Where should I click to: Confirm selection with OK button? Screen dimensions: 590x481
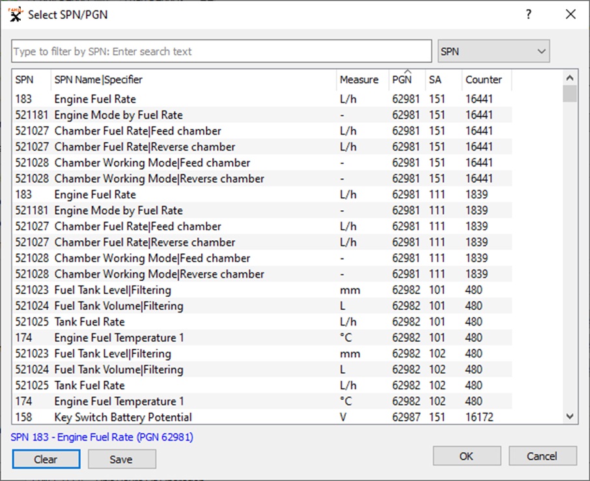coord(466,456)
